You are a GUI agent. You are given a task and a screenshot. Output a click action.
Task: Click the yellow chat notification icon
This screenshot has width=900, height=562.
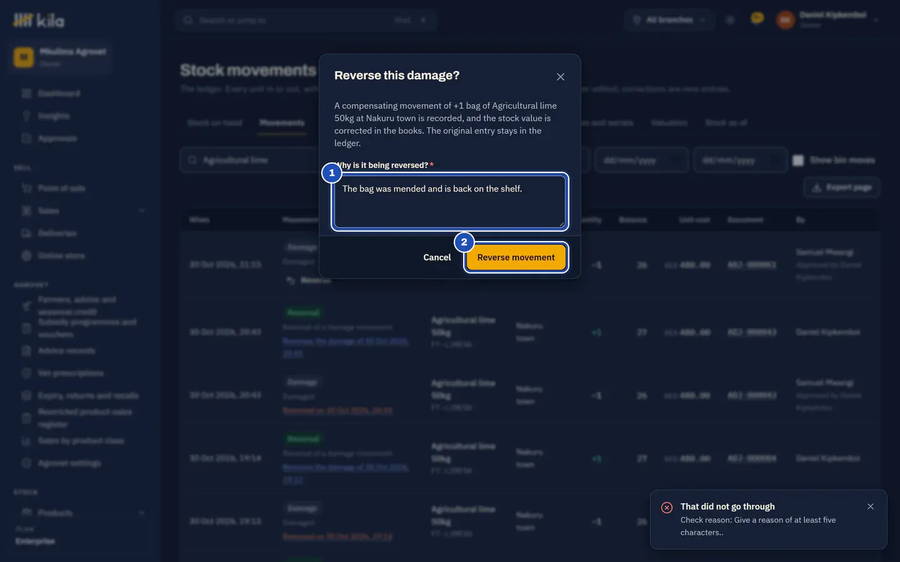coord(757,19)
